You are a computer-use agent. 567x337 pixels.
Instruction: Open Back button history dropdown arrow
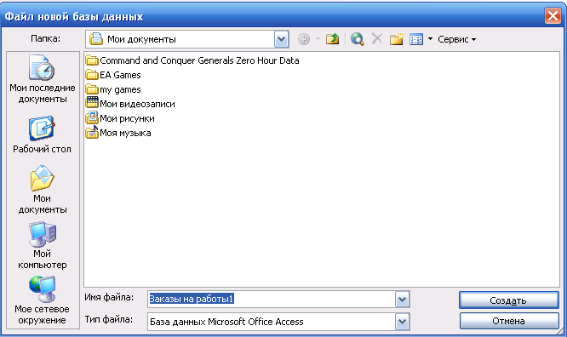[x=318, y=39]
